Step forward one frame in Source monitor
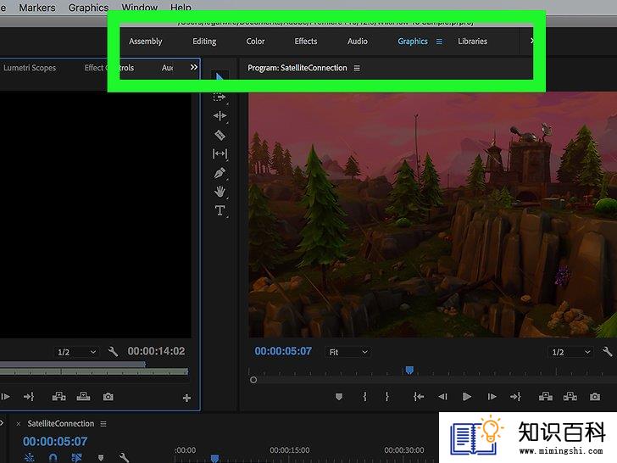Viewport: 617px width, 463px height. tap(5, 397)
